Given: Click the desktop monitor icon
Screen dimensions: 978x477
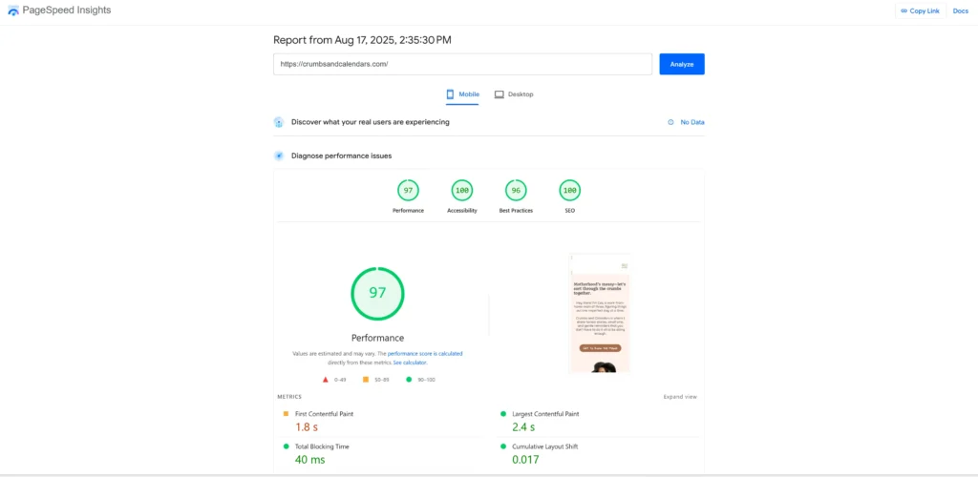Looking at the screenshot, I should 499,94.
